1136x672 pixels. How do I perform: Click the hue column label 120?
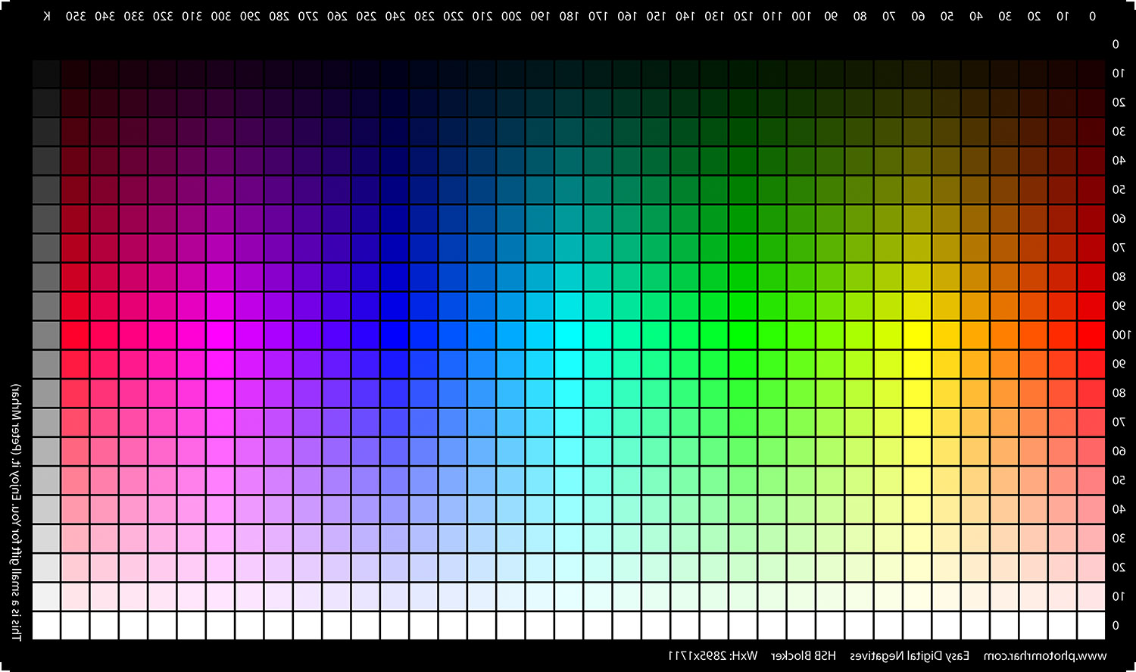744,16
